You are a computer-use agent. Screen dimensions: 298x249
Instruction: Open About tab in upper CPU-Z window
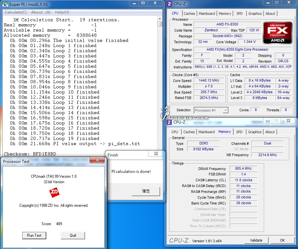pyautogui.click(x=270, y=14)
